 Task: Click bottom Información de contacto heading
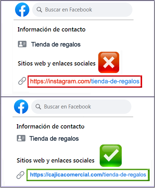[x=50, y=126]
